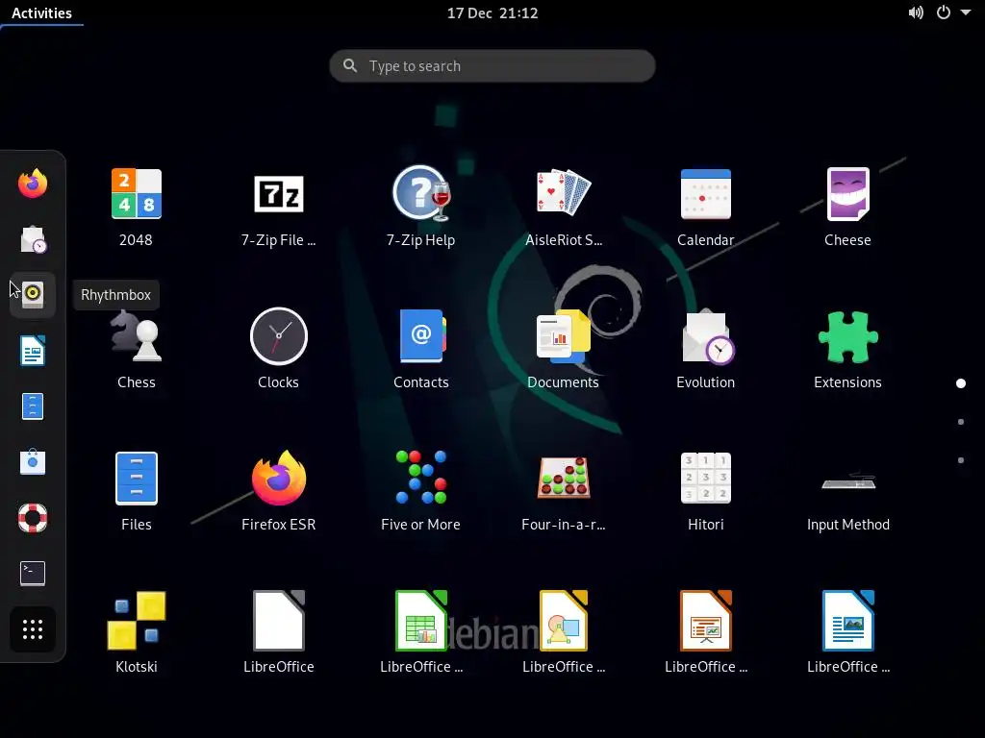Open the LibreOffice start center
This screenshot has height=738, width=985.
coord(278,620)
